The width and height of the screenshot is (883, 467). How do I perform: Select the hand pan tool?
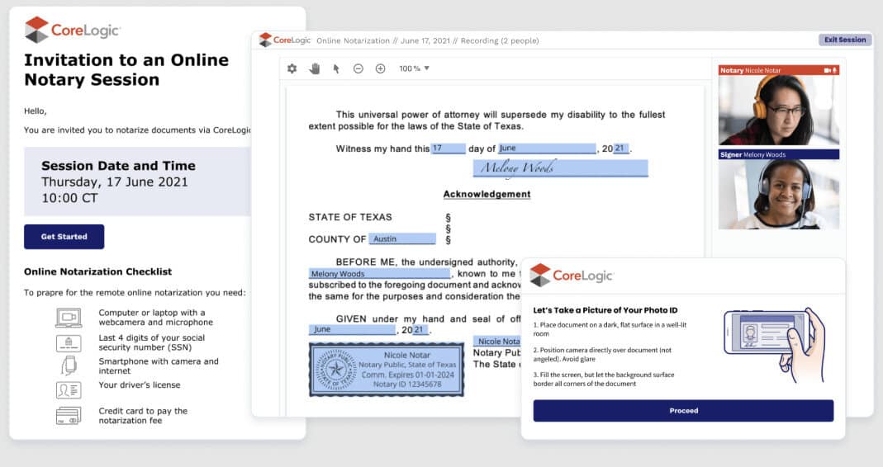315,68
